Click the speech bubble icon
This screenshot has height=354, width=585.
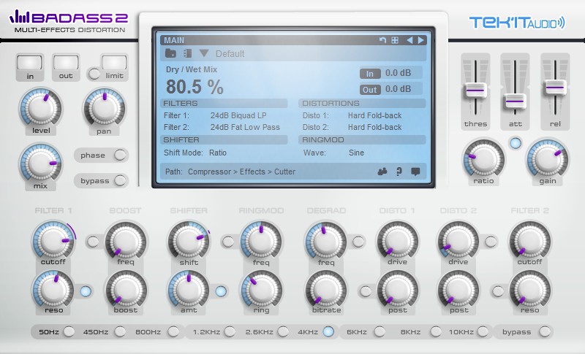click(x=415, y=172)
